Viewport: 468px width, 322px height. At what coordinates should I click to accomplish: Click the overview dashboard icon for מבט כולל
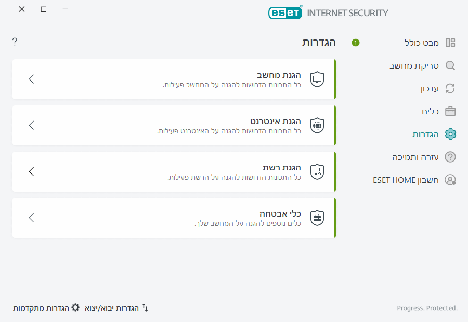point(450,43)
